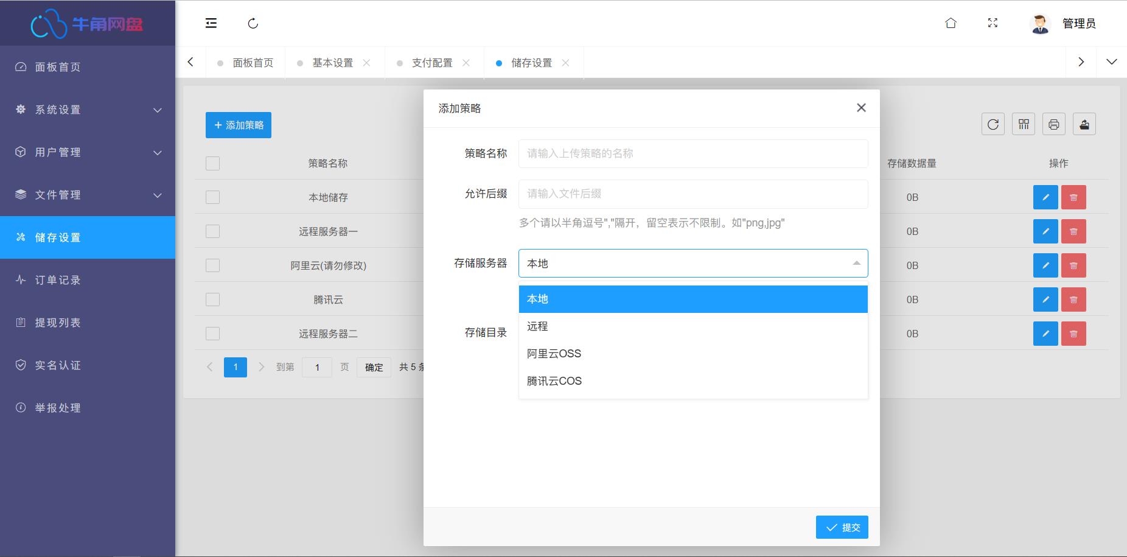The image size is (1127, 557).
Task: Close the 添加策略 dialog
Action: point(861,108)
